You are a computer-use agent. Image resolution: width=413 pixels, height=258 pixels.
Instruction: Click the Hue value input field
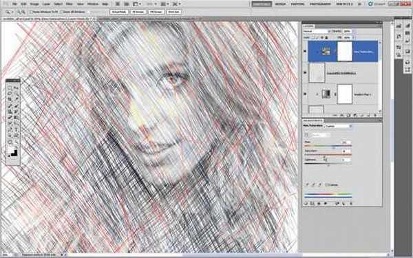coord(346,142)
